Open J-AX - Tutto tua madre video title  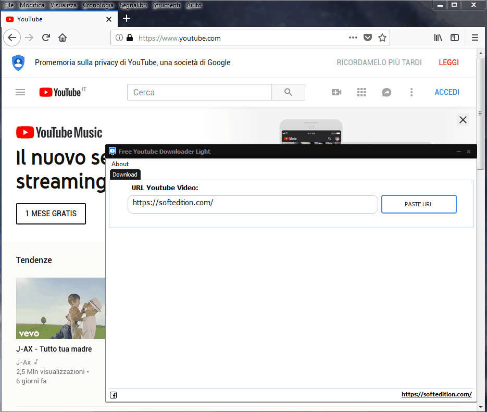54,349
